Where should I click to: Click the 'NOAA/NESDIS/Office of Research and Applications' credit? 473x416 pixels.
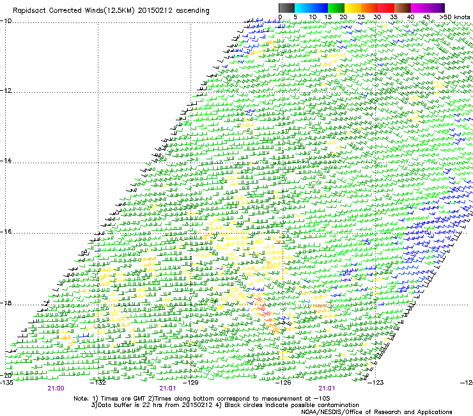click(376, 412)
